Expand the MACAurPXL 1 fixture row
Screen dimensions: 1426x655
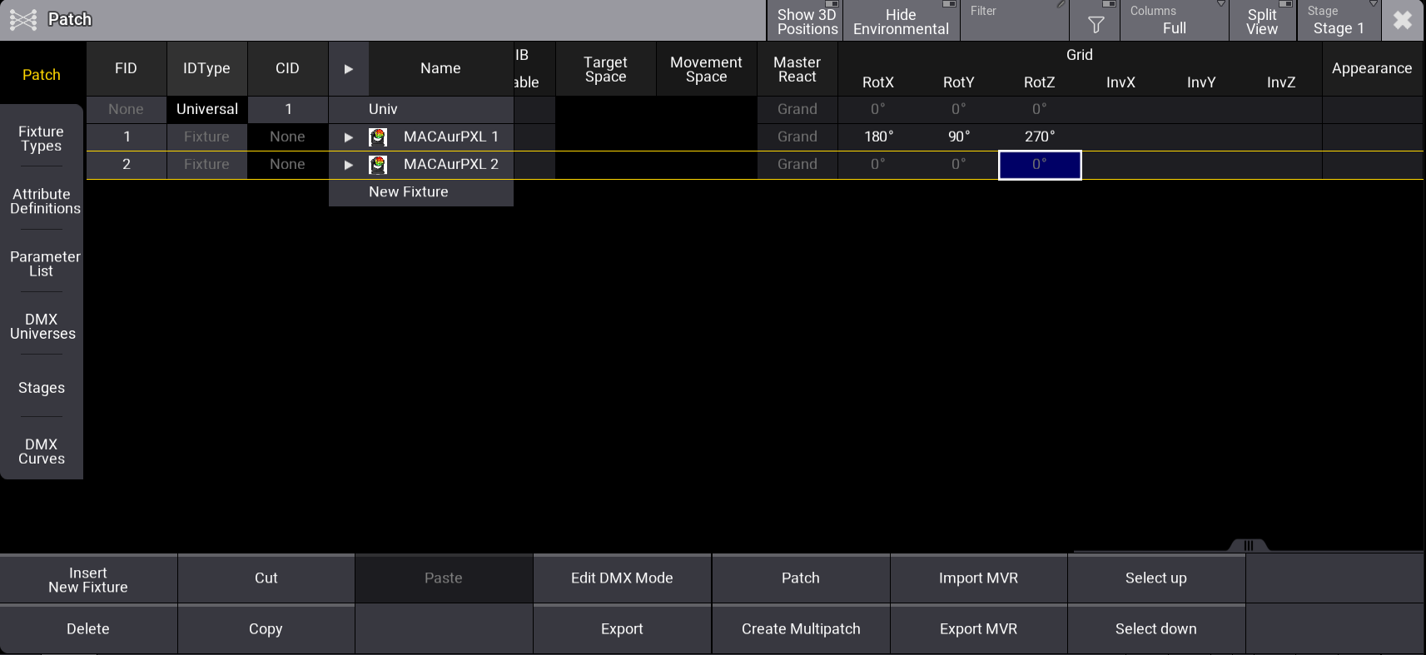pos(349,137)
